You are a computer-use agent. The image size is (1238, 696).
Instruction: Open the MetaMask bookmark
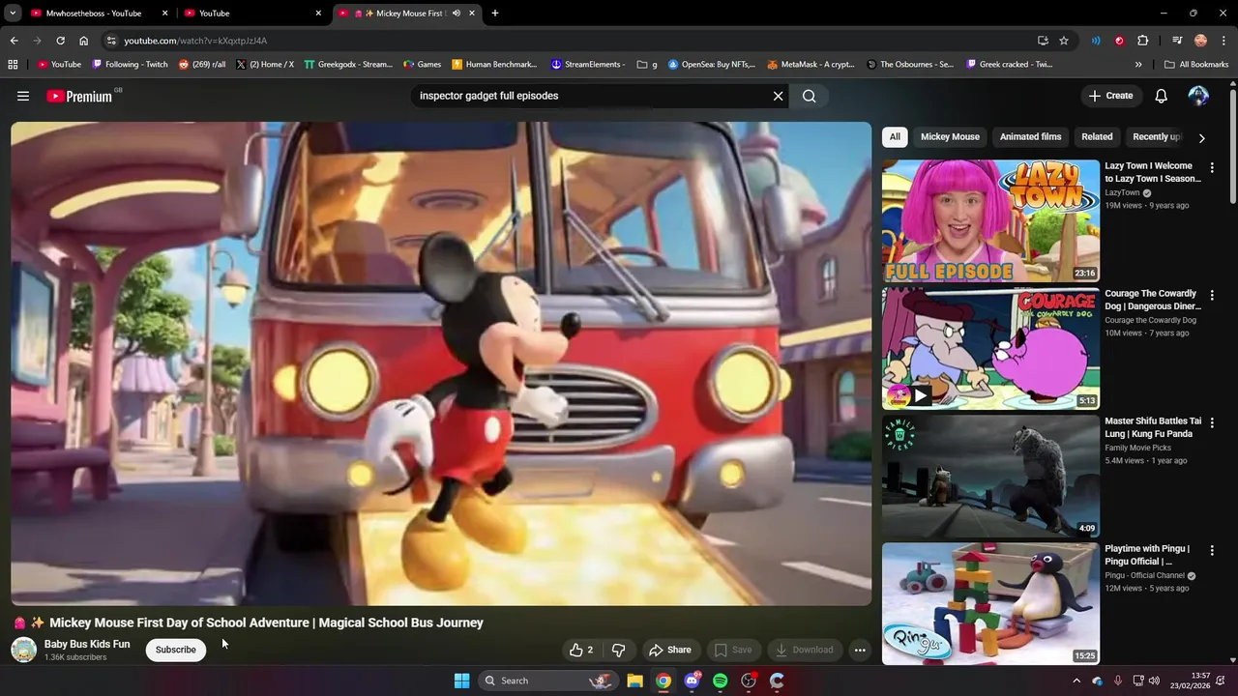[811, 65]
